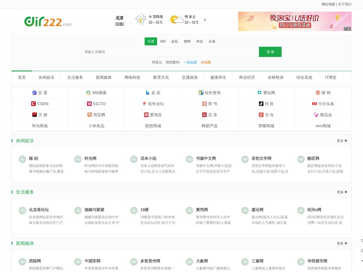The image size is (363, 272).
Task: Open the 网络科技 navigation item
Action: [132, 78]
